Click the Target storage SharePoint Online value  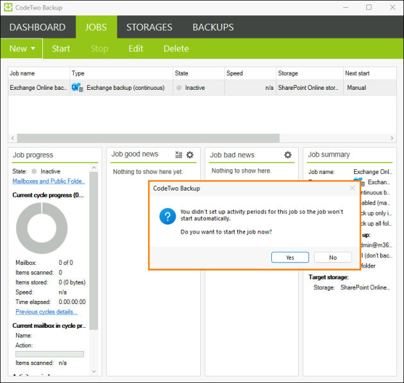pos(365,287)
